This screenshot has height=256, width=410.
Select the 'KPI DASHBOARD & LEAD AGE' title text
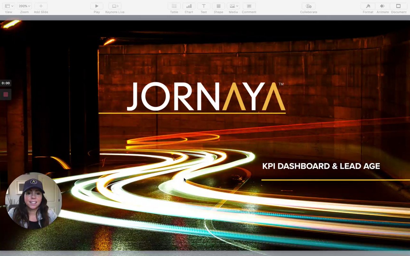click(x=321, y=166)
